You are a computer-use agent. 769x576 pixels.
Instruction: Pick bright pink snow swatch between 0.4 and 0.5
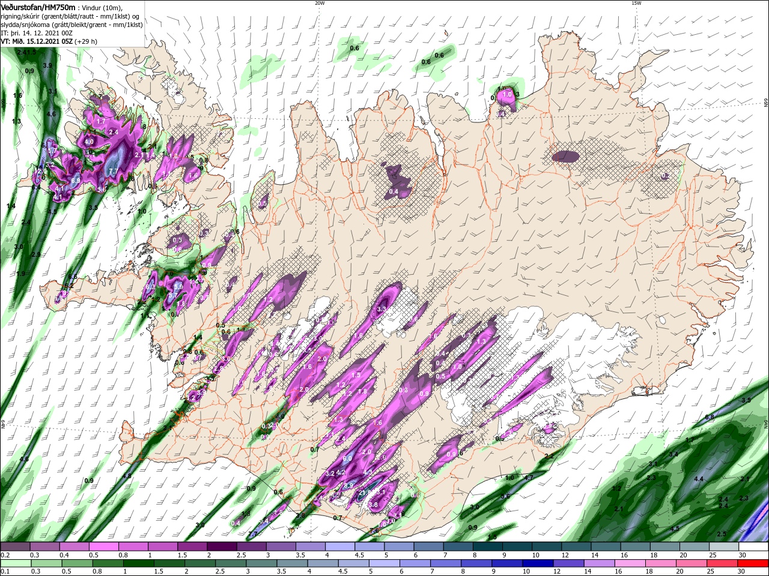point(74,547)
